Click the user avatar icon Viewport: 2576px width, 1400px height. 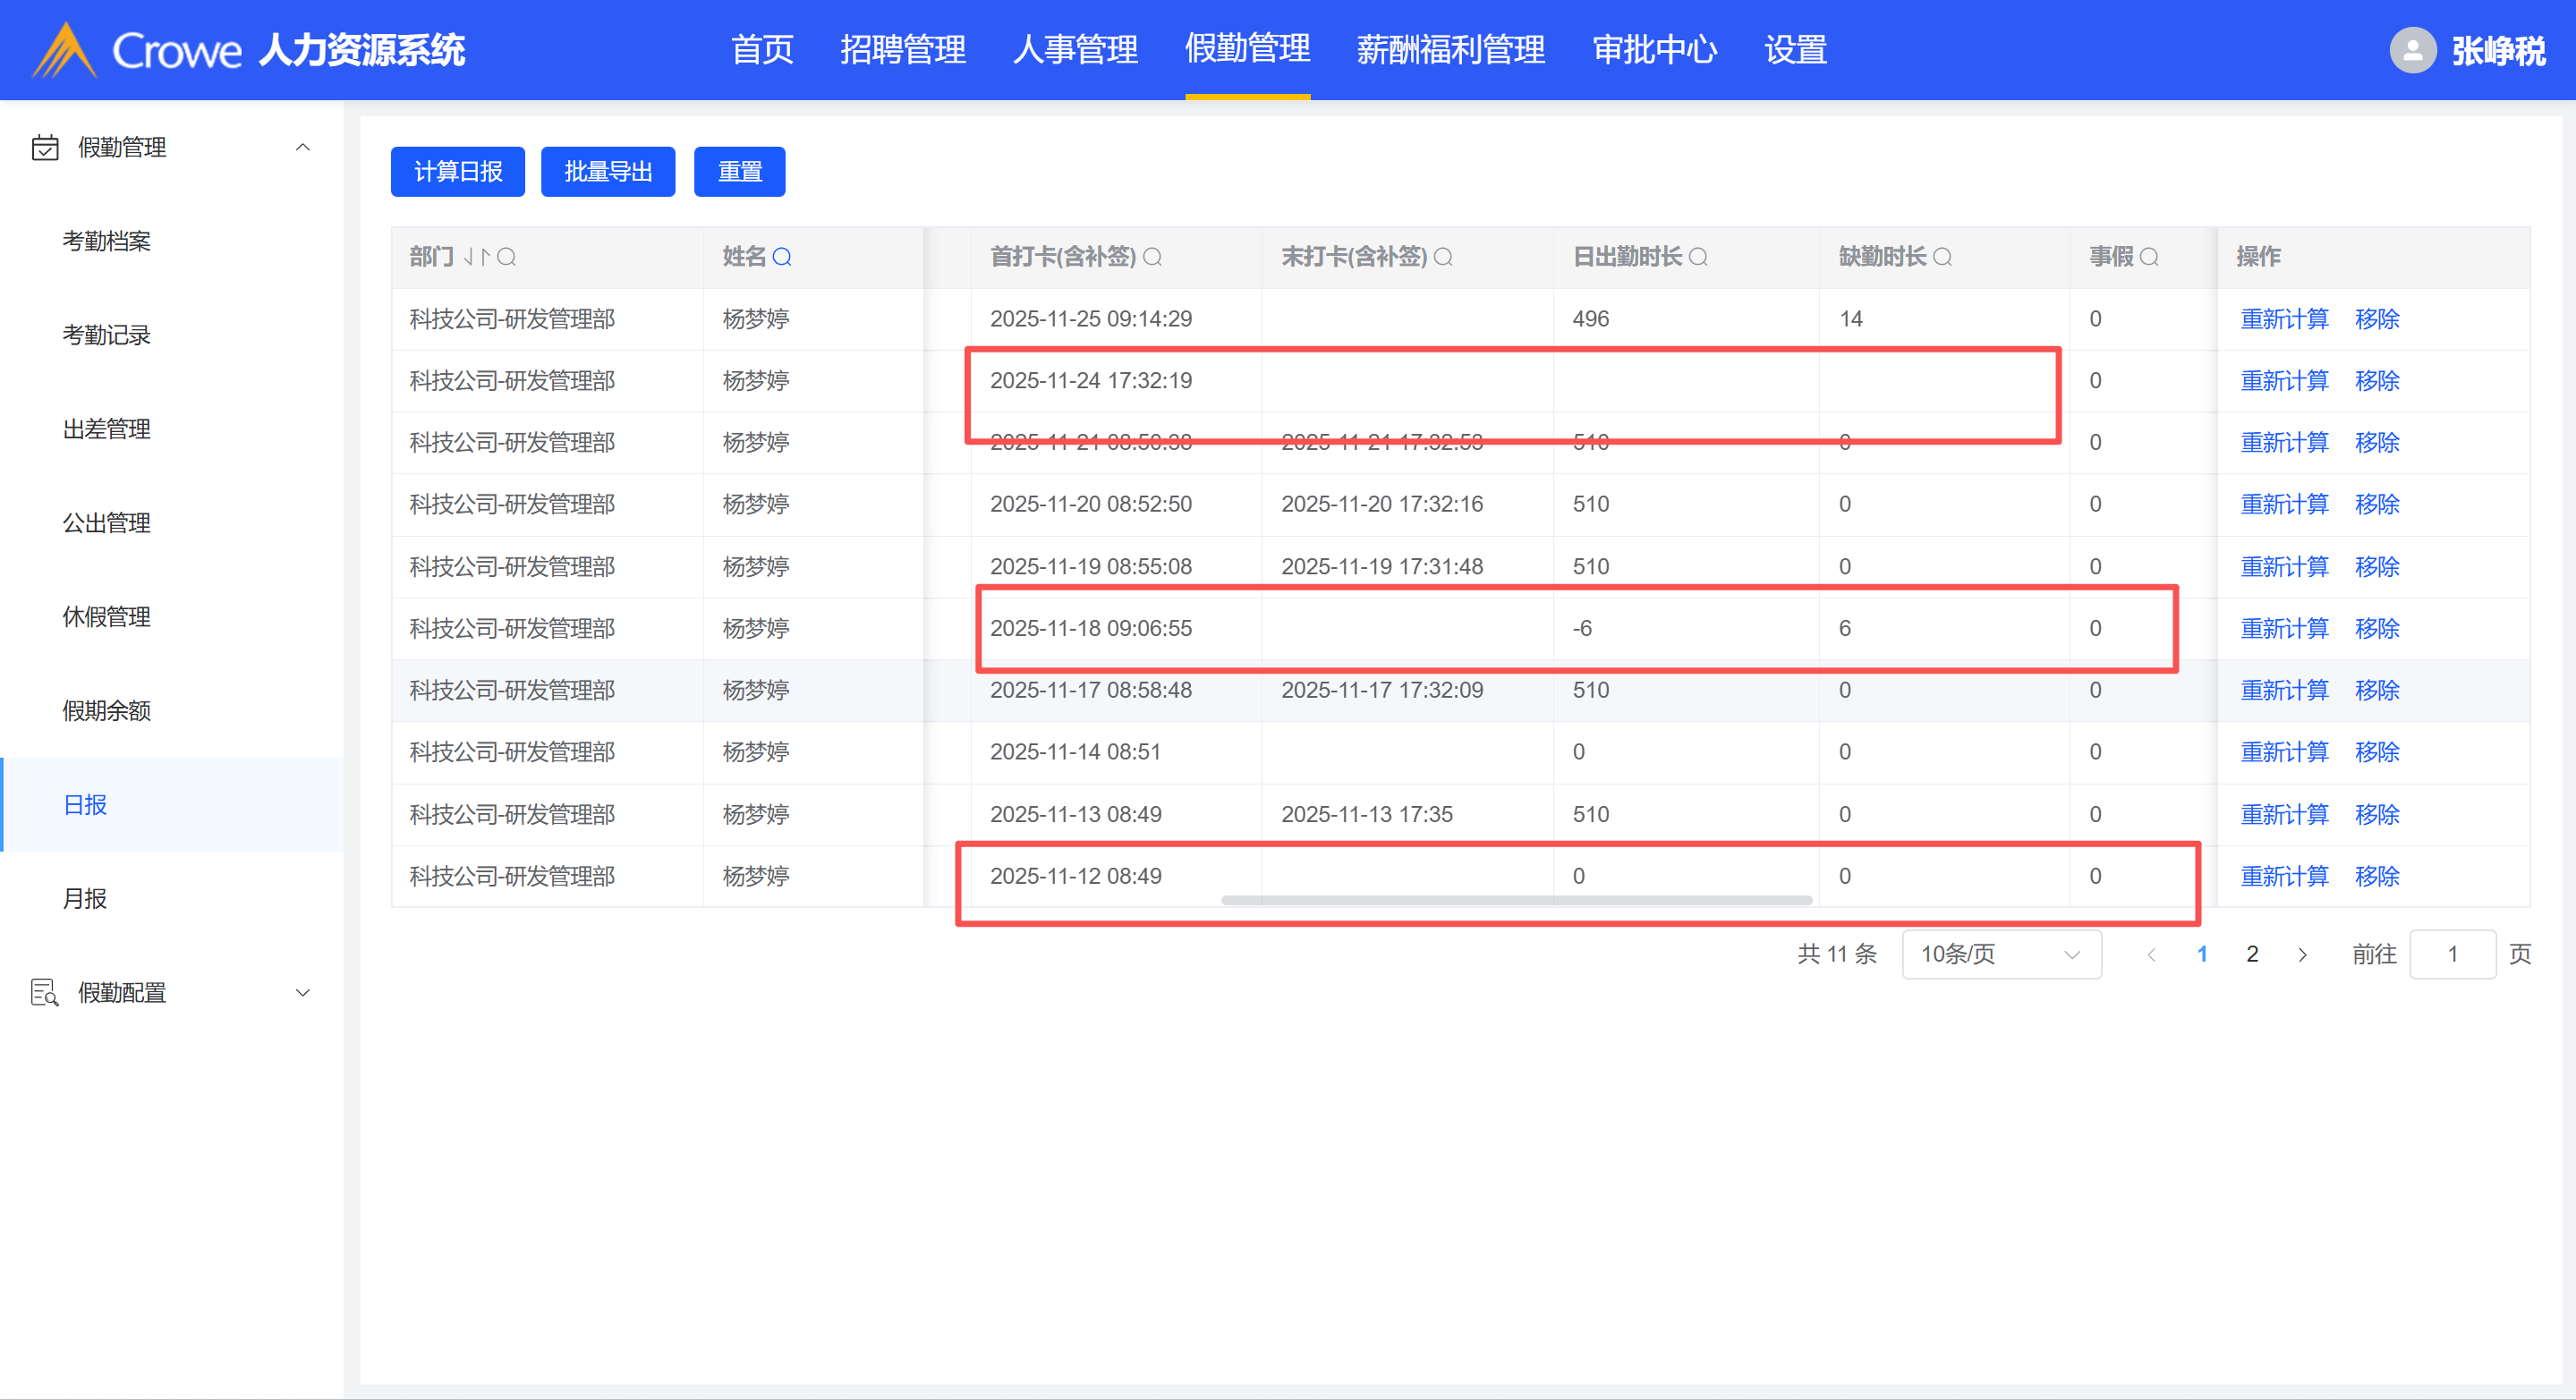[x=2412, y=50]
